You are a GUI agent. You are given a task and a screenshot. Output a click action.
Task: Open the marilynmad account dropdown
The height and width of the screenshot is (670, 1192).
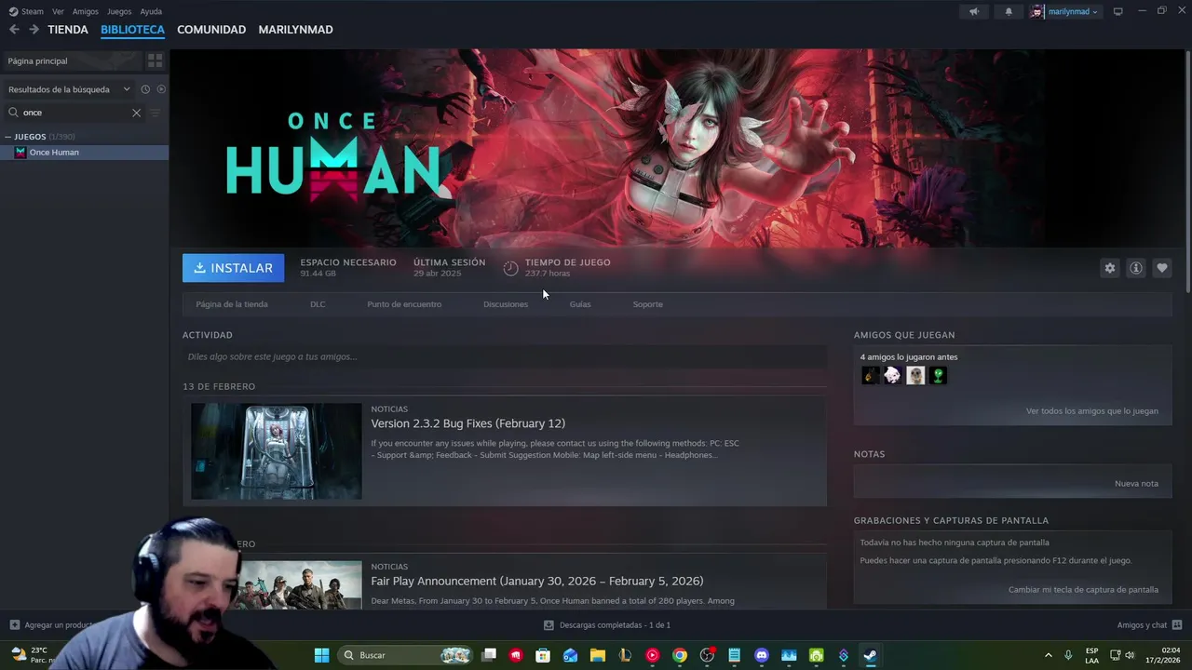tap(1065, 11)
